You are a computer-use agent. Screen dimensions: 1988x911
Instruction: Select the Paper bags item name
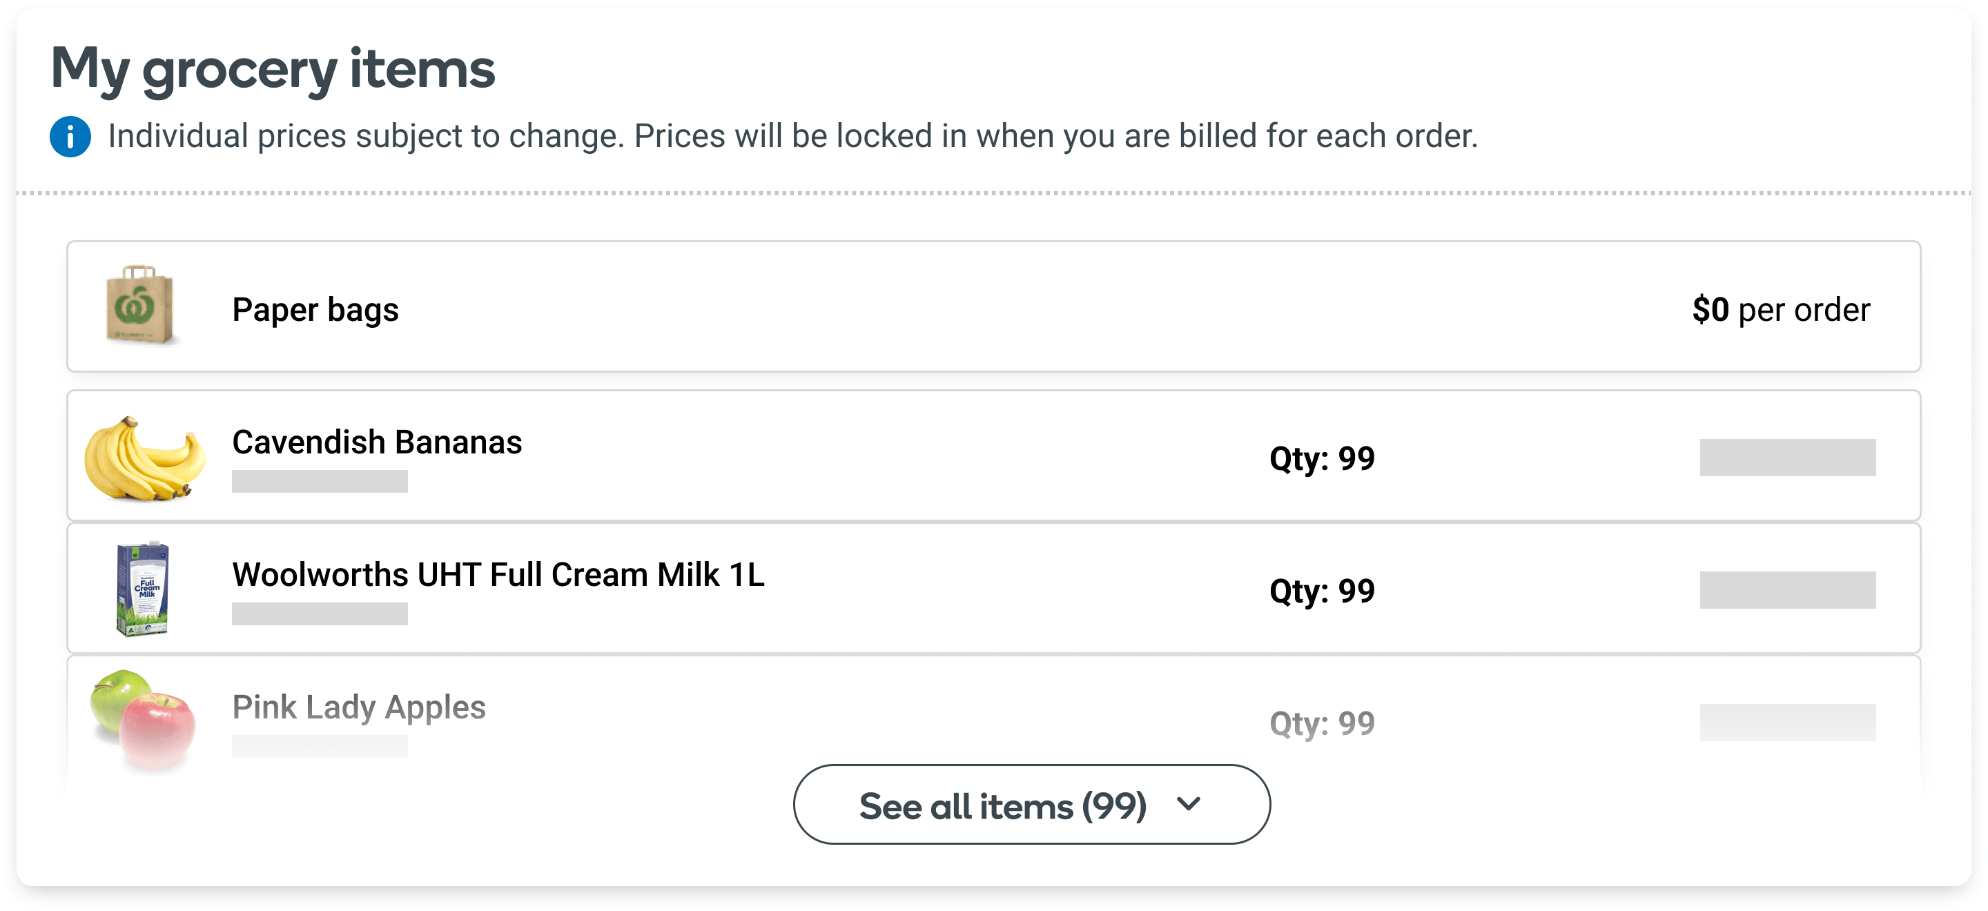[315, 310]
